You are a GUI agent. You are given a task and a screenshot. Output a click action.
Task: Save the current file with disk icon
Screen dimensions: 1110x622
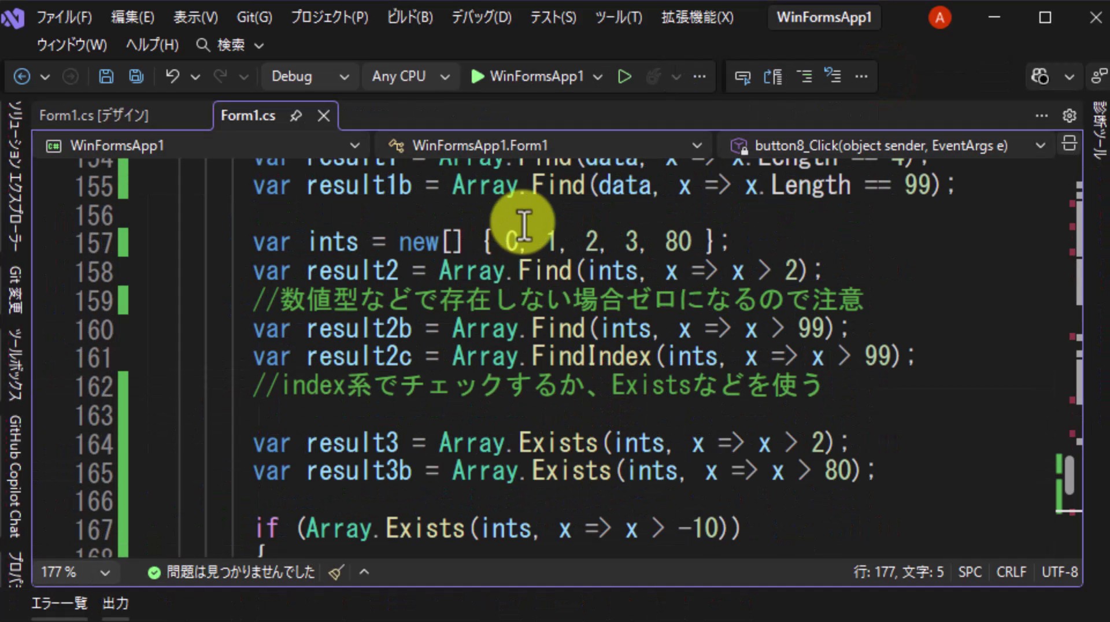pos(106,76)
